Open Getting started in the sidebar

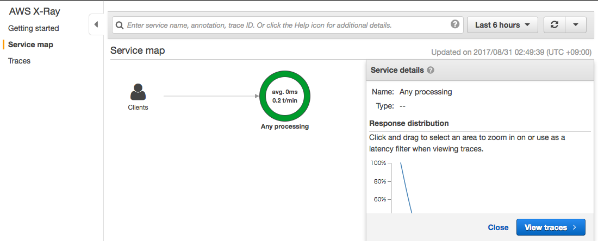pos(34,28)
